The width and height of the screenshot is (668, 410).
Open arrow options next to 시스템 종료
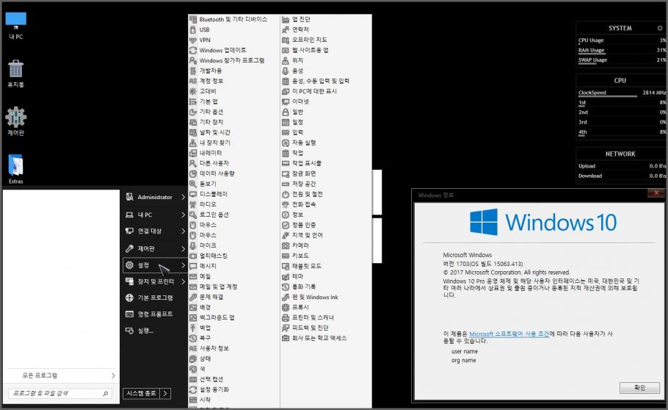(166, 393)
